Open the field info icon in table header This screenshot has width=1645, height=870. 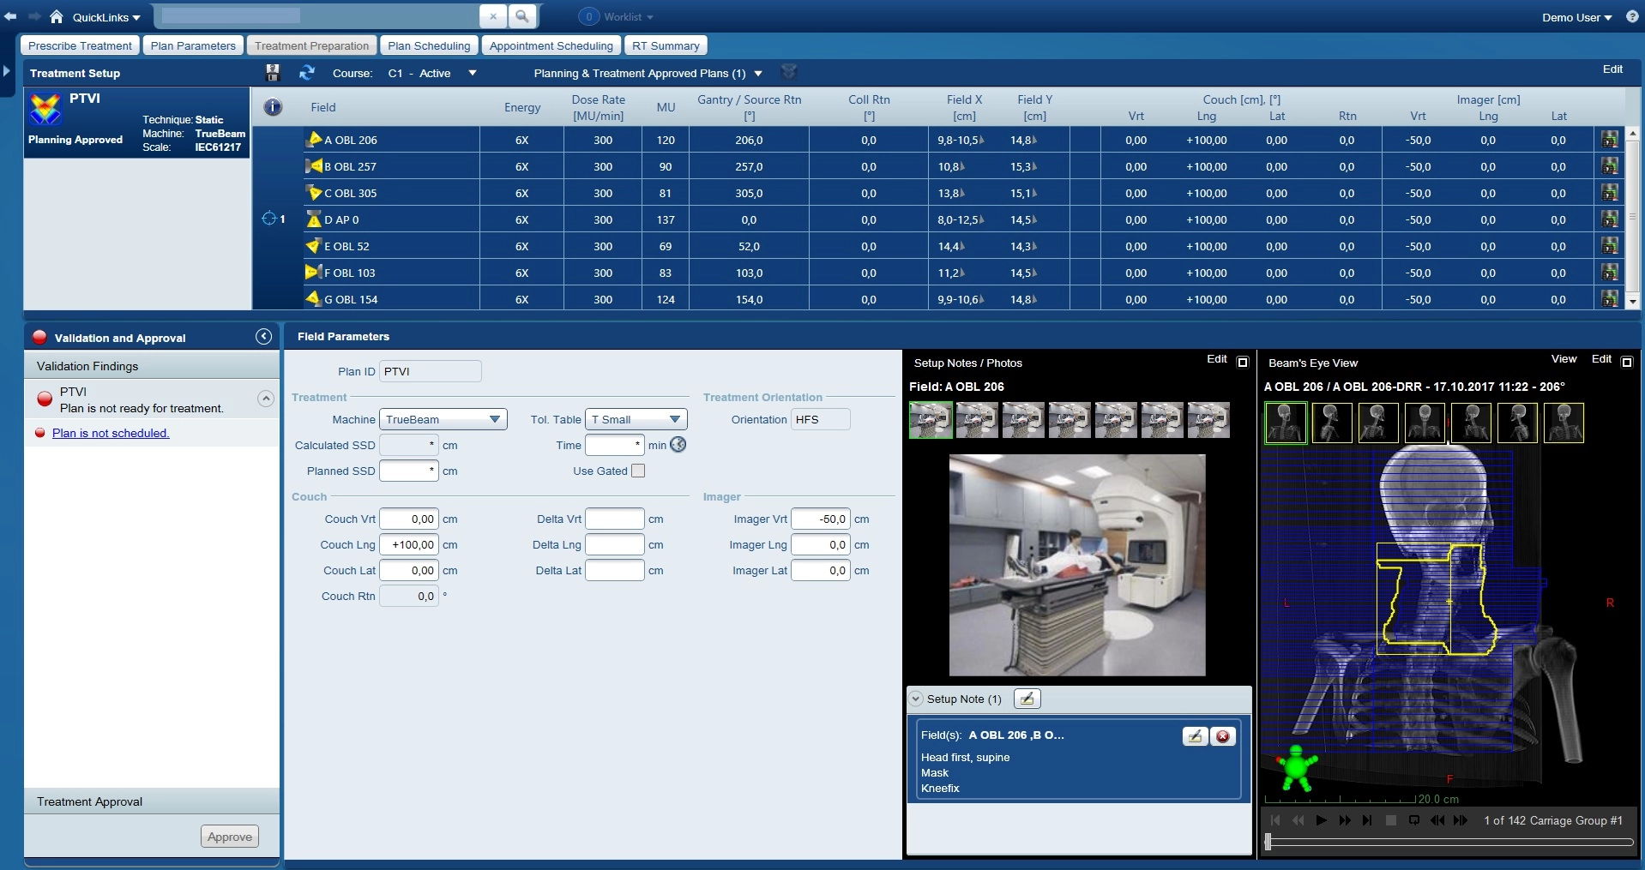tap(273, 107)
